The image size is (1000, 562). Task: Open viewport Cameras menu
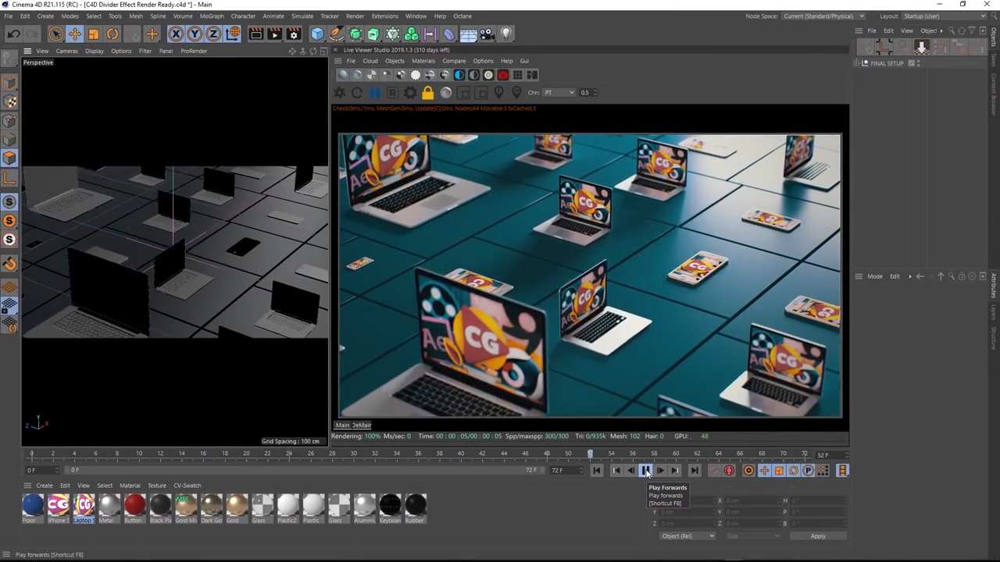tap(66, 51)
